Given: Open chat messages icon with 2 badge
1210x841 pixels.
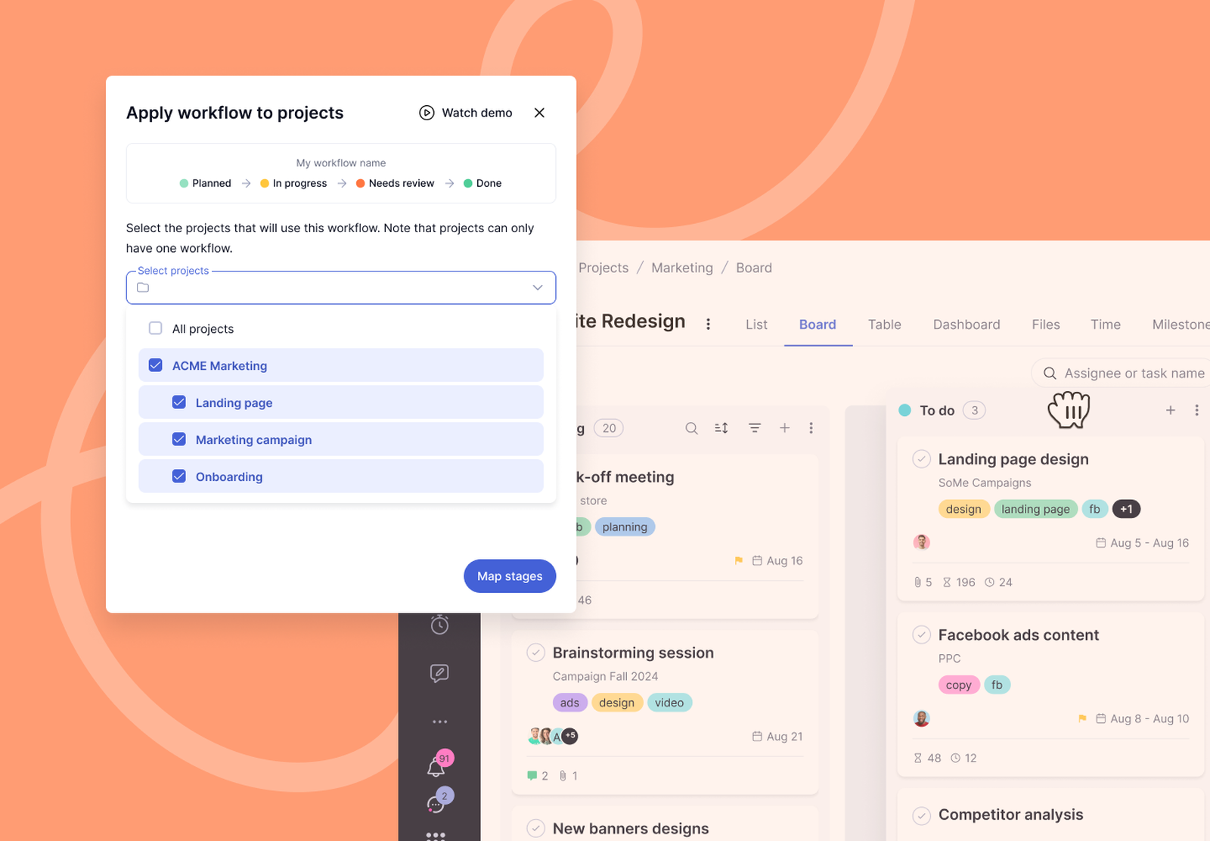Looking at the screenshot, I should (x=438, y=802).
